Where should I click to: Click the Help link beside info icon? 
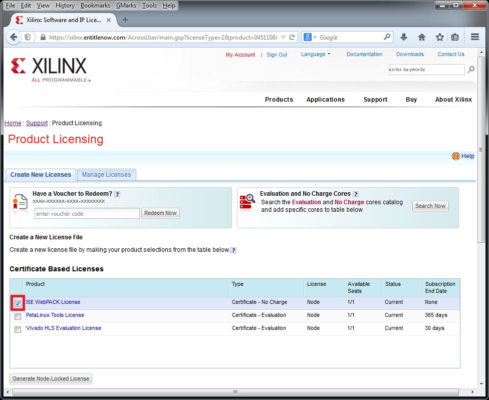pyautogui.click(x=468, y=156)
